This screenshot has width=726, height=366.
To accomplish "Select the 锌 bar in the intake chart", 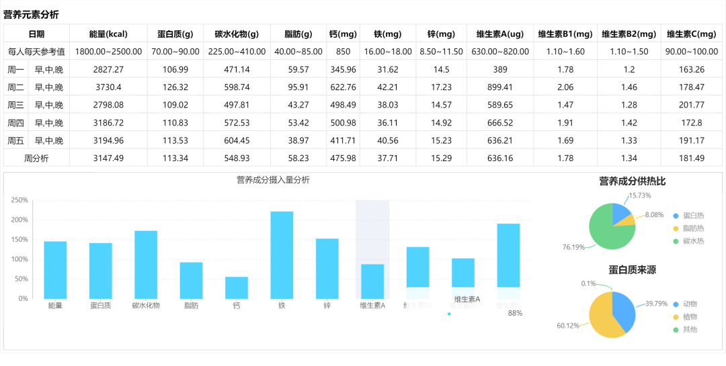I will coord(327,269).
